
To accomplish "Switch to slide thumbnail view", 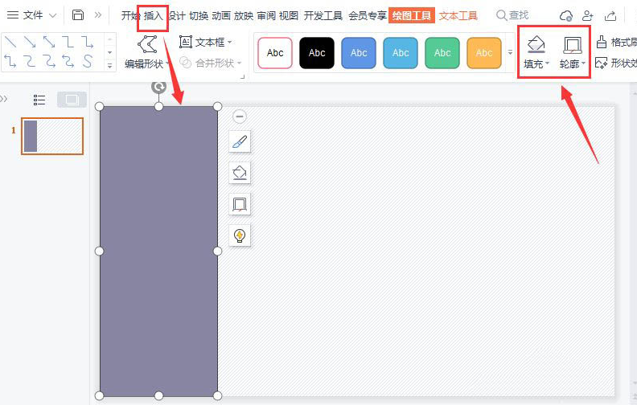I will pos(72,100).
